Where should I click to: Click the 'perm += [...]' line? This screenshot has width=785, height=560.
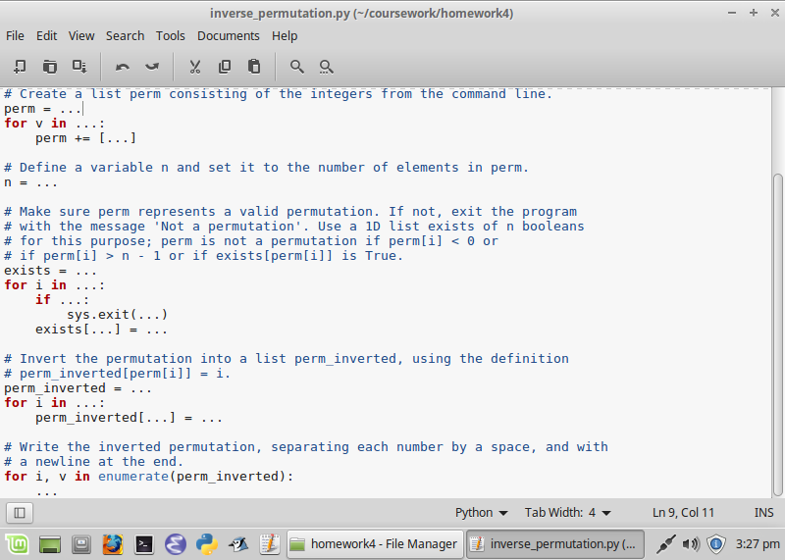click(x=85, y=138)
